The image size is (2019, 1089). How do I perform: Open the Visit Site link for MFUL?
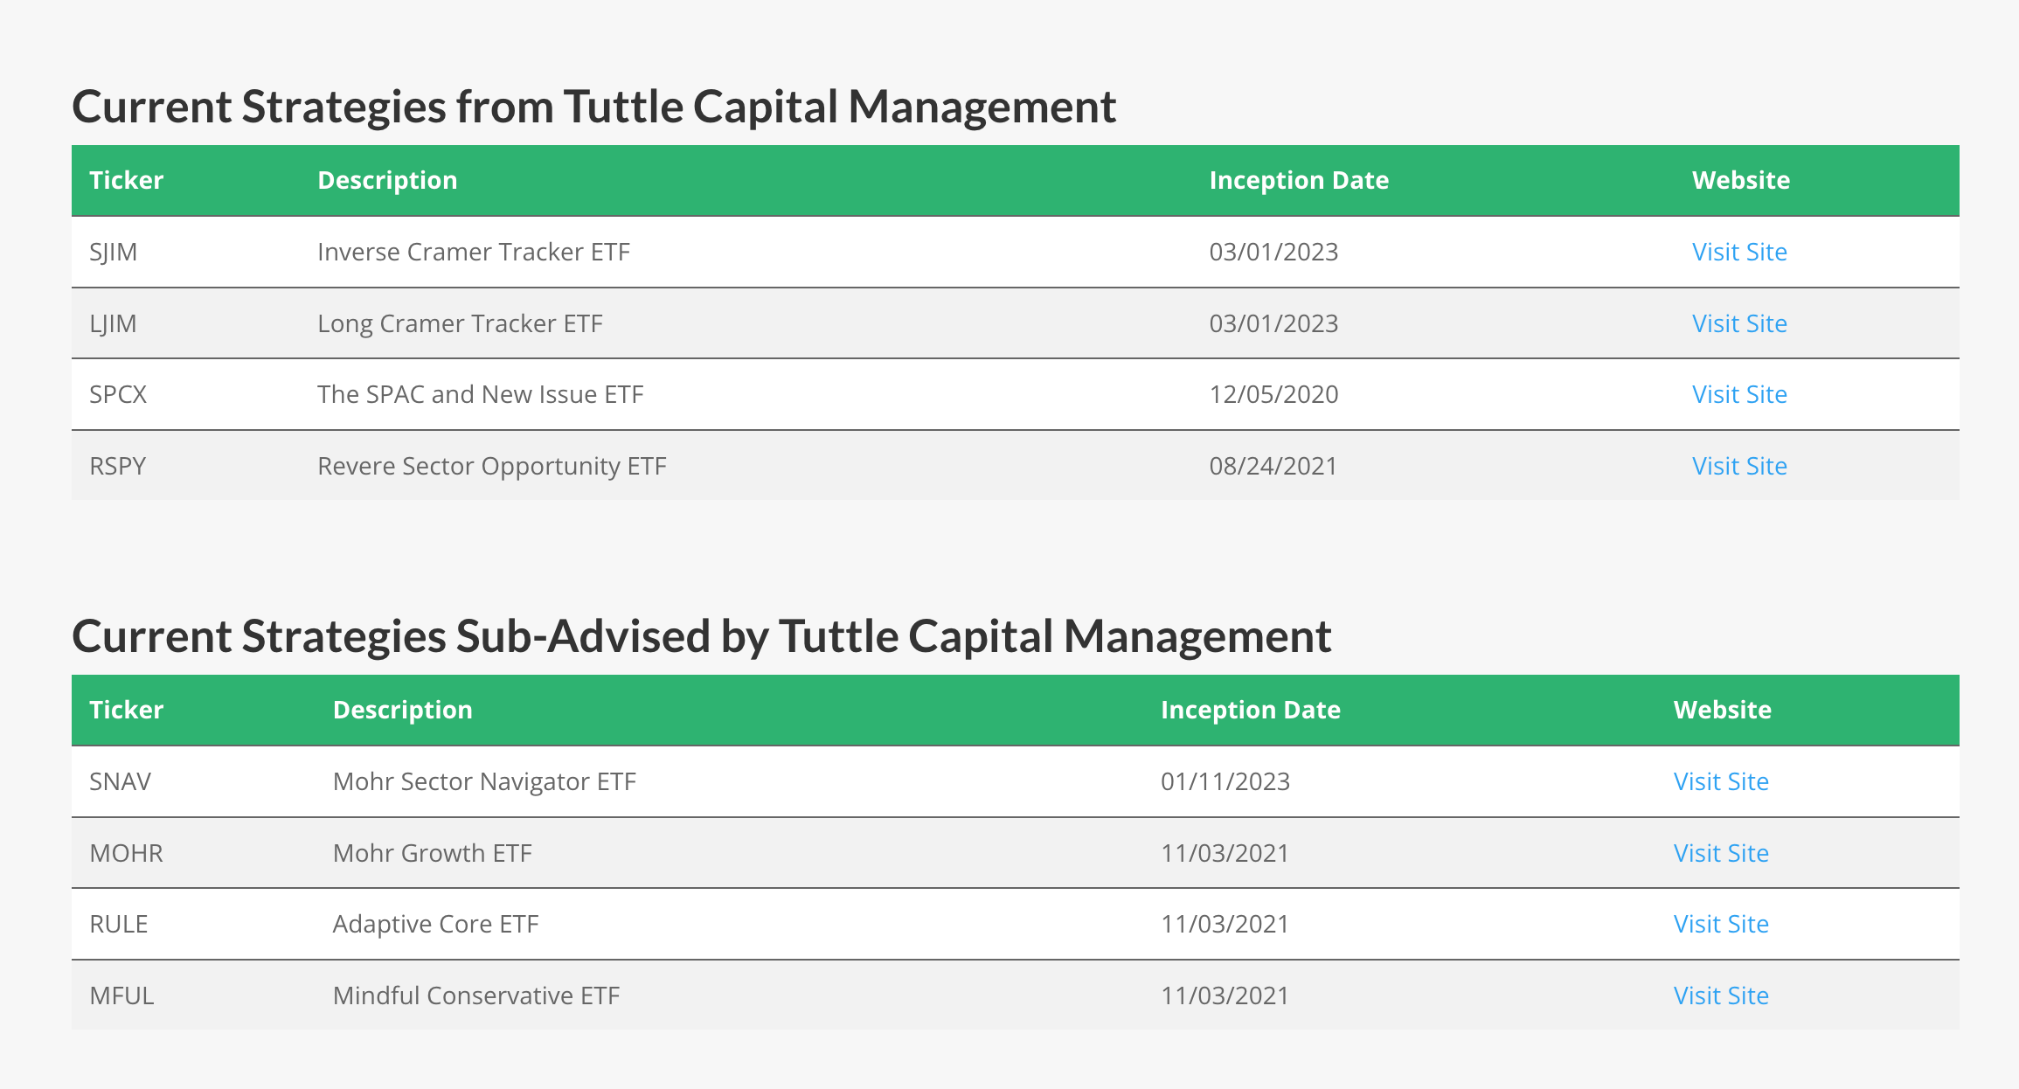pyautogui.click(x=1720, y=995)
